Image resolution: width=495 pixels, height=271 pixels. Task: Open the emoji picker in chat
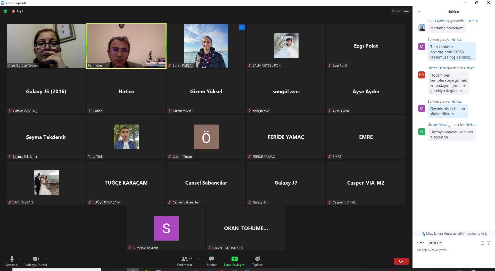point(488,243)
